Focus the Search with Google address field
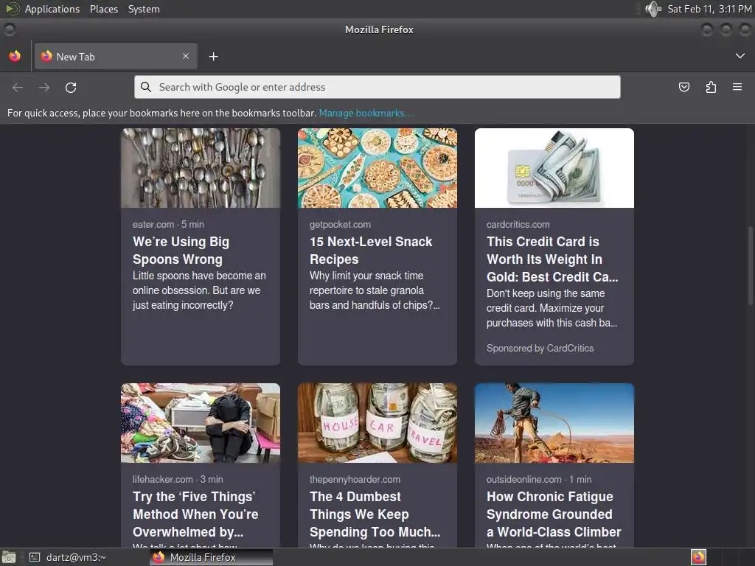 tap(377, 87)
